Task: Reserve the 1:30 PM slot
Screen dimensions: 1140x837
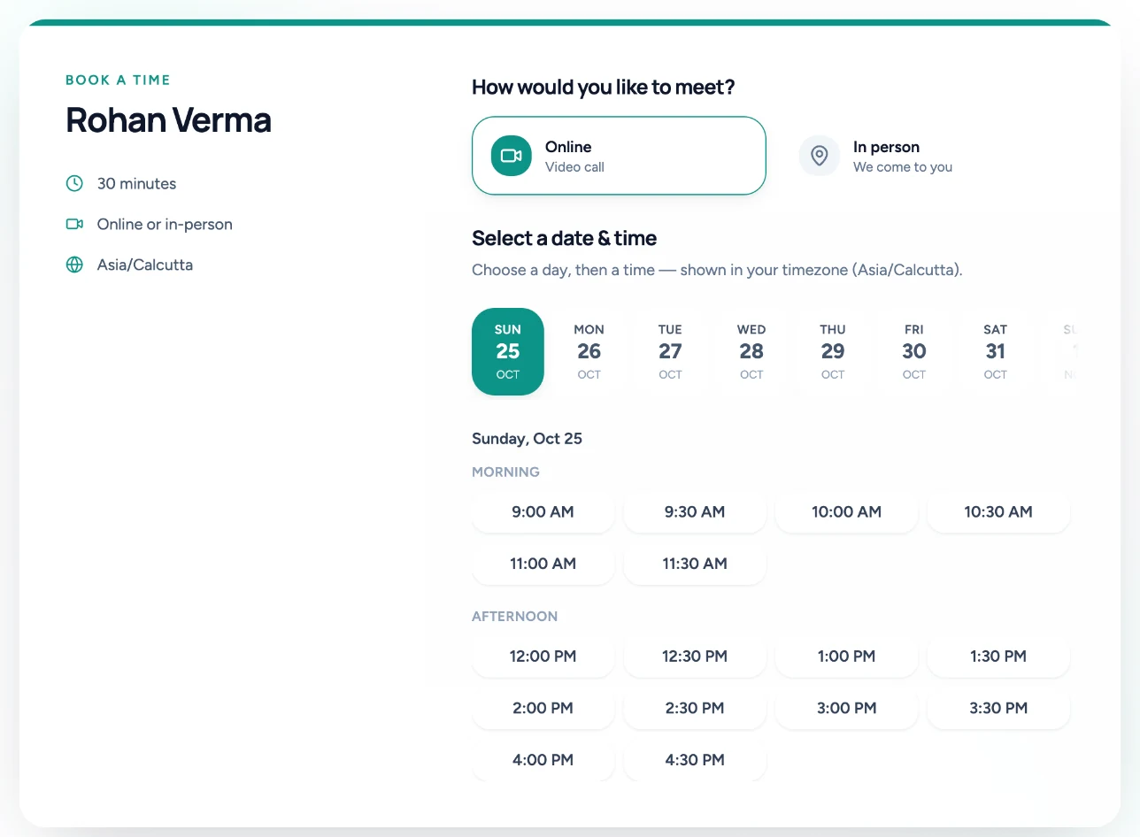Action: (x=998, y=657)
